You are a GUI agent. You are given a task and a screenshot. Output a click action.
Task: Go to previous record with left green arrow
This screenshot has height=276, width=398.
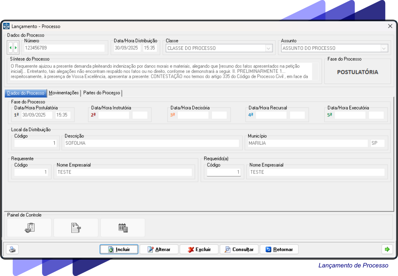click(x=11, y=47)
